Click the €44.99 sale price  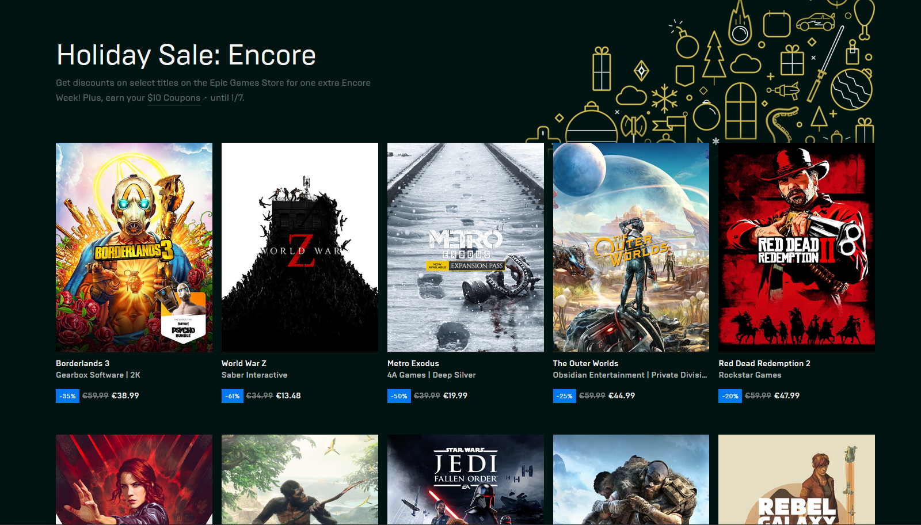(622, 395)
